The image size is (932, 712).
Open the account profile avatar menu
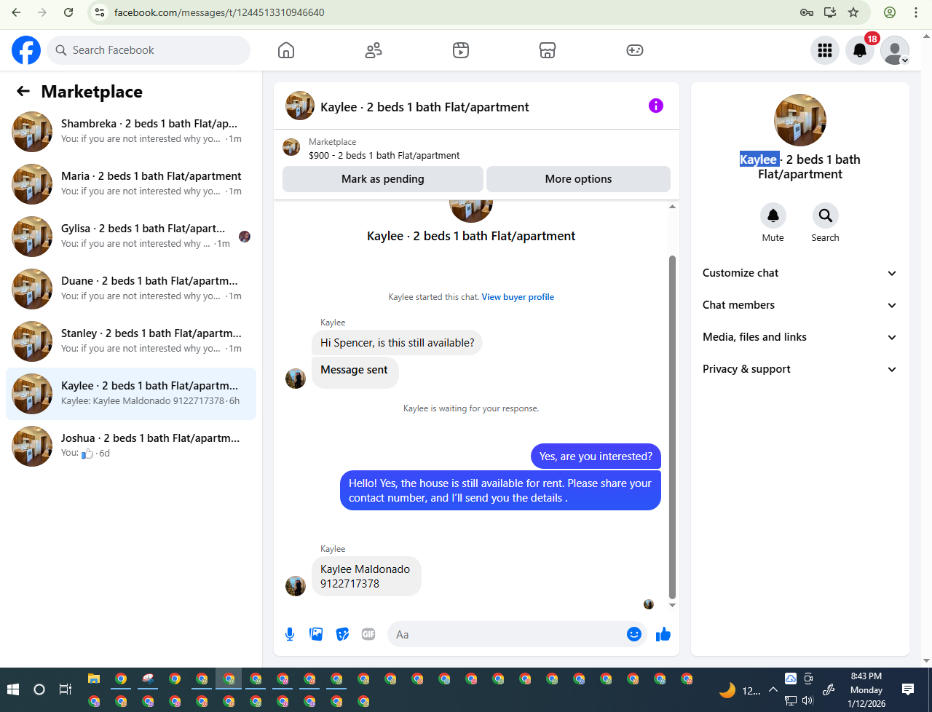(x=895, y=50)
